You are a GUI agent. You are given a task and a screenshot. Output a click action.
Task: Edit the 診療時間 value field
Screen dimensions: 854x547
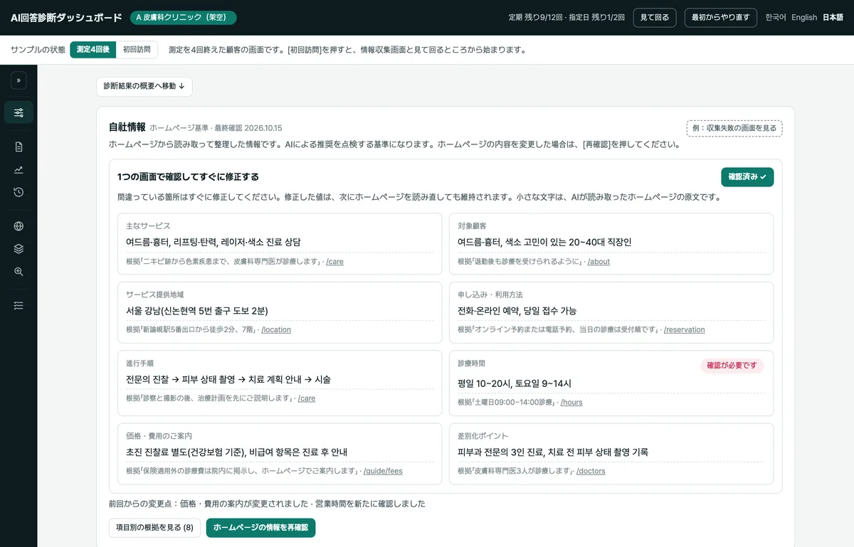coord(611,383)
